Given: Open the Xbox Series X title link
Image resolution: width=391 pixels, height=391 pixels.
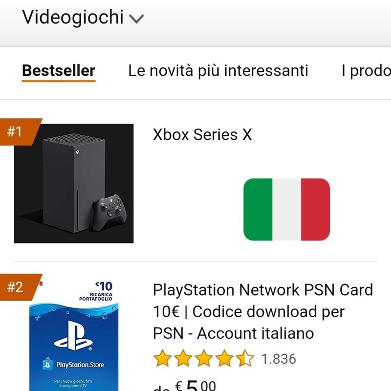Looking at the screenshot, I should click(x=202, y=134).
